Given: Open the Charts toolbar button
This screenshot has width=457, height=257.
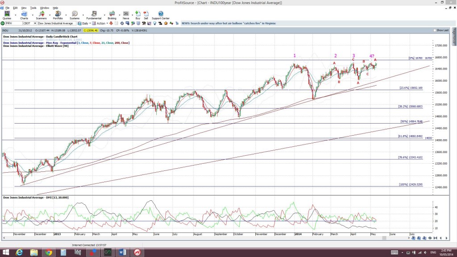Looking at the screenshot, I should pos(24,15).
